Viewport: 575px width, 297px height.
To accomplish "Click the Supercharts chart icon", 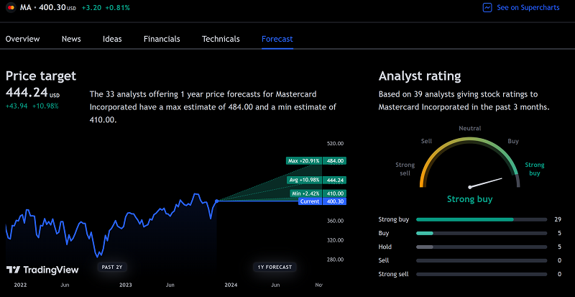I will [x=487, y=7].
